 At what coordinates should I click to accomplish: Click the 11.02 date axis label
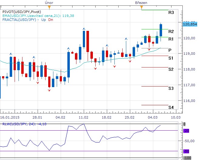click(83, 117)
